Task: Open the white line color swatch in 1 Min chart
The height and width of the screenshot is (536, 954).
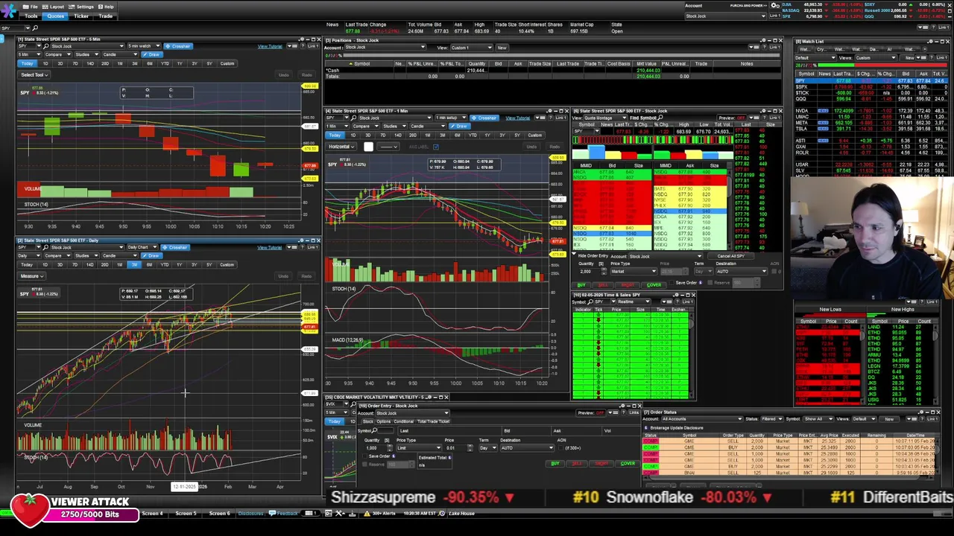Action: pos(368,147)
